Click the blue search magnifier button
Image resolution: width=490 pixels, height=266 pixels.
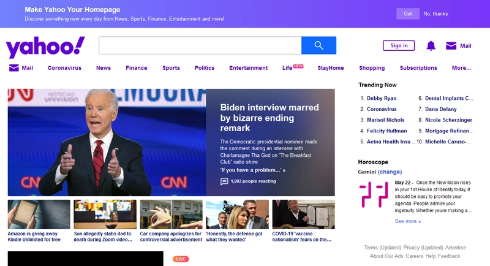click(318, 45)
